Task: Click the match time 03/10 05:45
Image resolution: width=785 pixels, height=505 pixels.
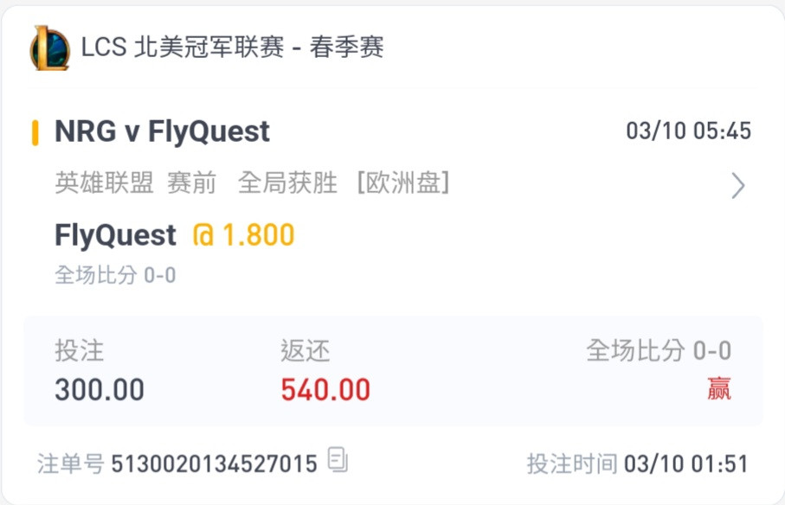Action: click(688, 131)
